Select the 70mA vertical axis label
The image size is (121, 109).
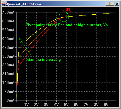(9, 91)
